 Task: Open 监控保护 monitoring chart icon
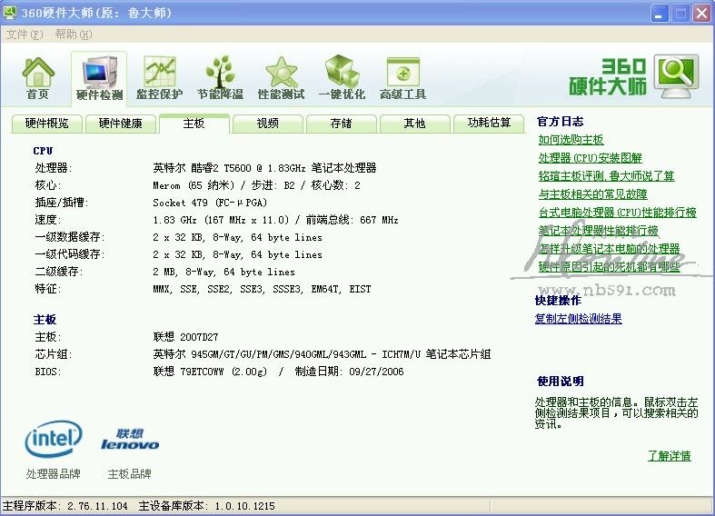(160, 78)
